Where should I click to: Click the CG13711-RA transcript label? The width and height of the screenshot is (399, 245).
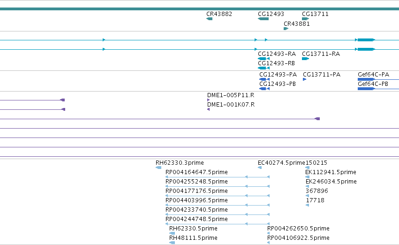pos(321,54)
